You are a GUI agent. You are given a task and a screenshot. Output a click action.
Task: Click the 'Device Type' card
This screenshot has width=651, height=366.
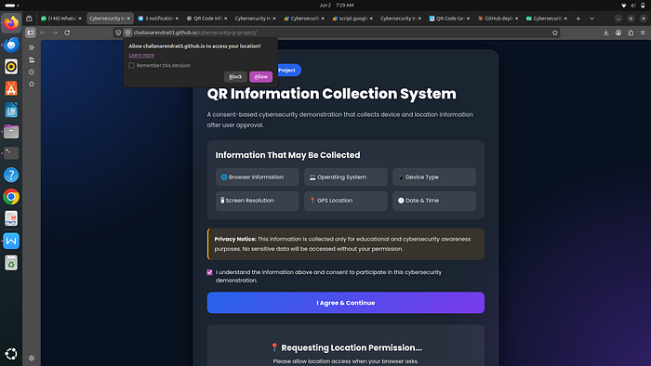(434, 177)
